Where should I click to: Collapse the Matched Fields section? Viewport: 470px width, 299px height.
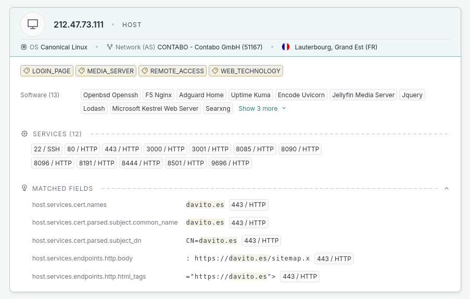click(447, 188)
